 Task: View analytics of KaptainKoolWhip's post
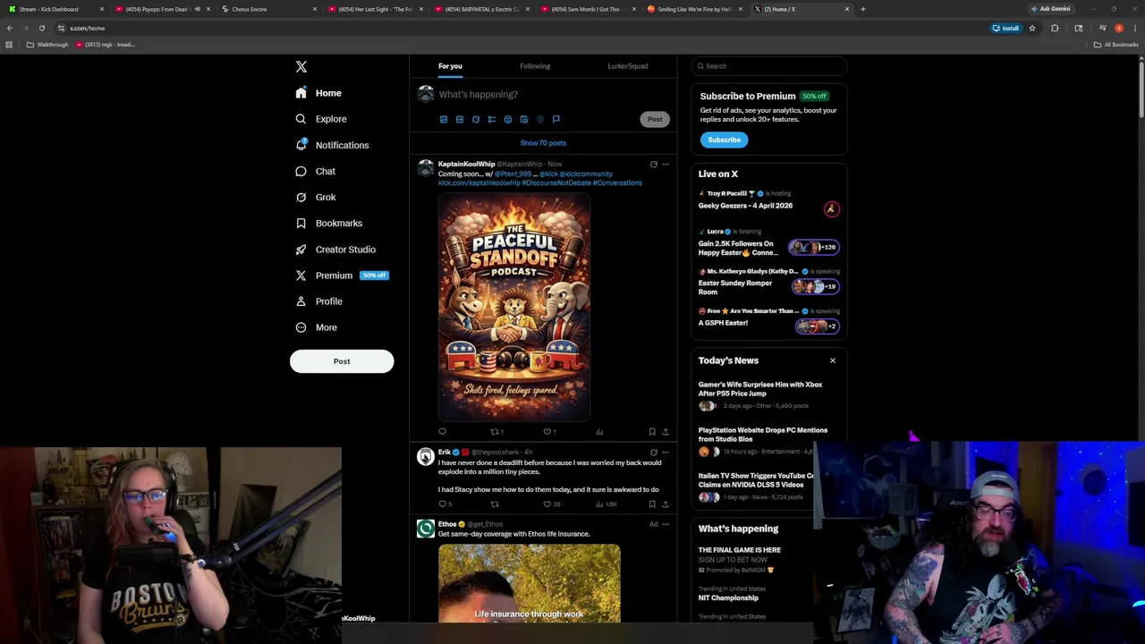[x=599, y=432]
